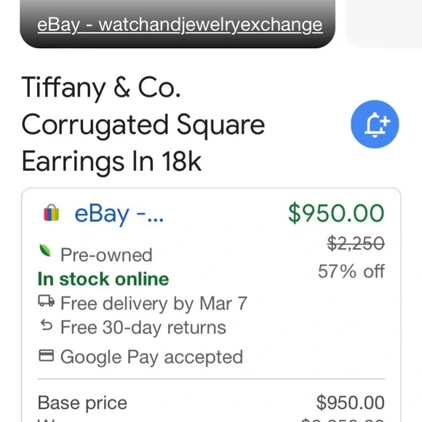The height and width of the screenshot is (422, 422).
Task: Click the Base price row label
Action: tap(82, 403)
